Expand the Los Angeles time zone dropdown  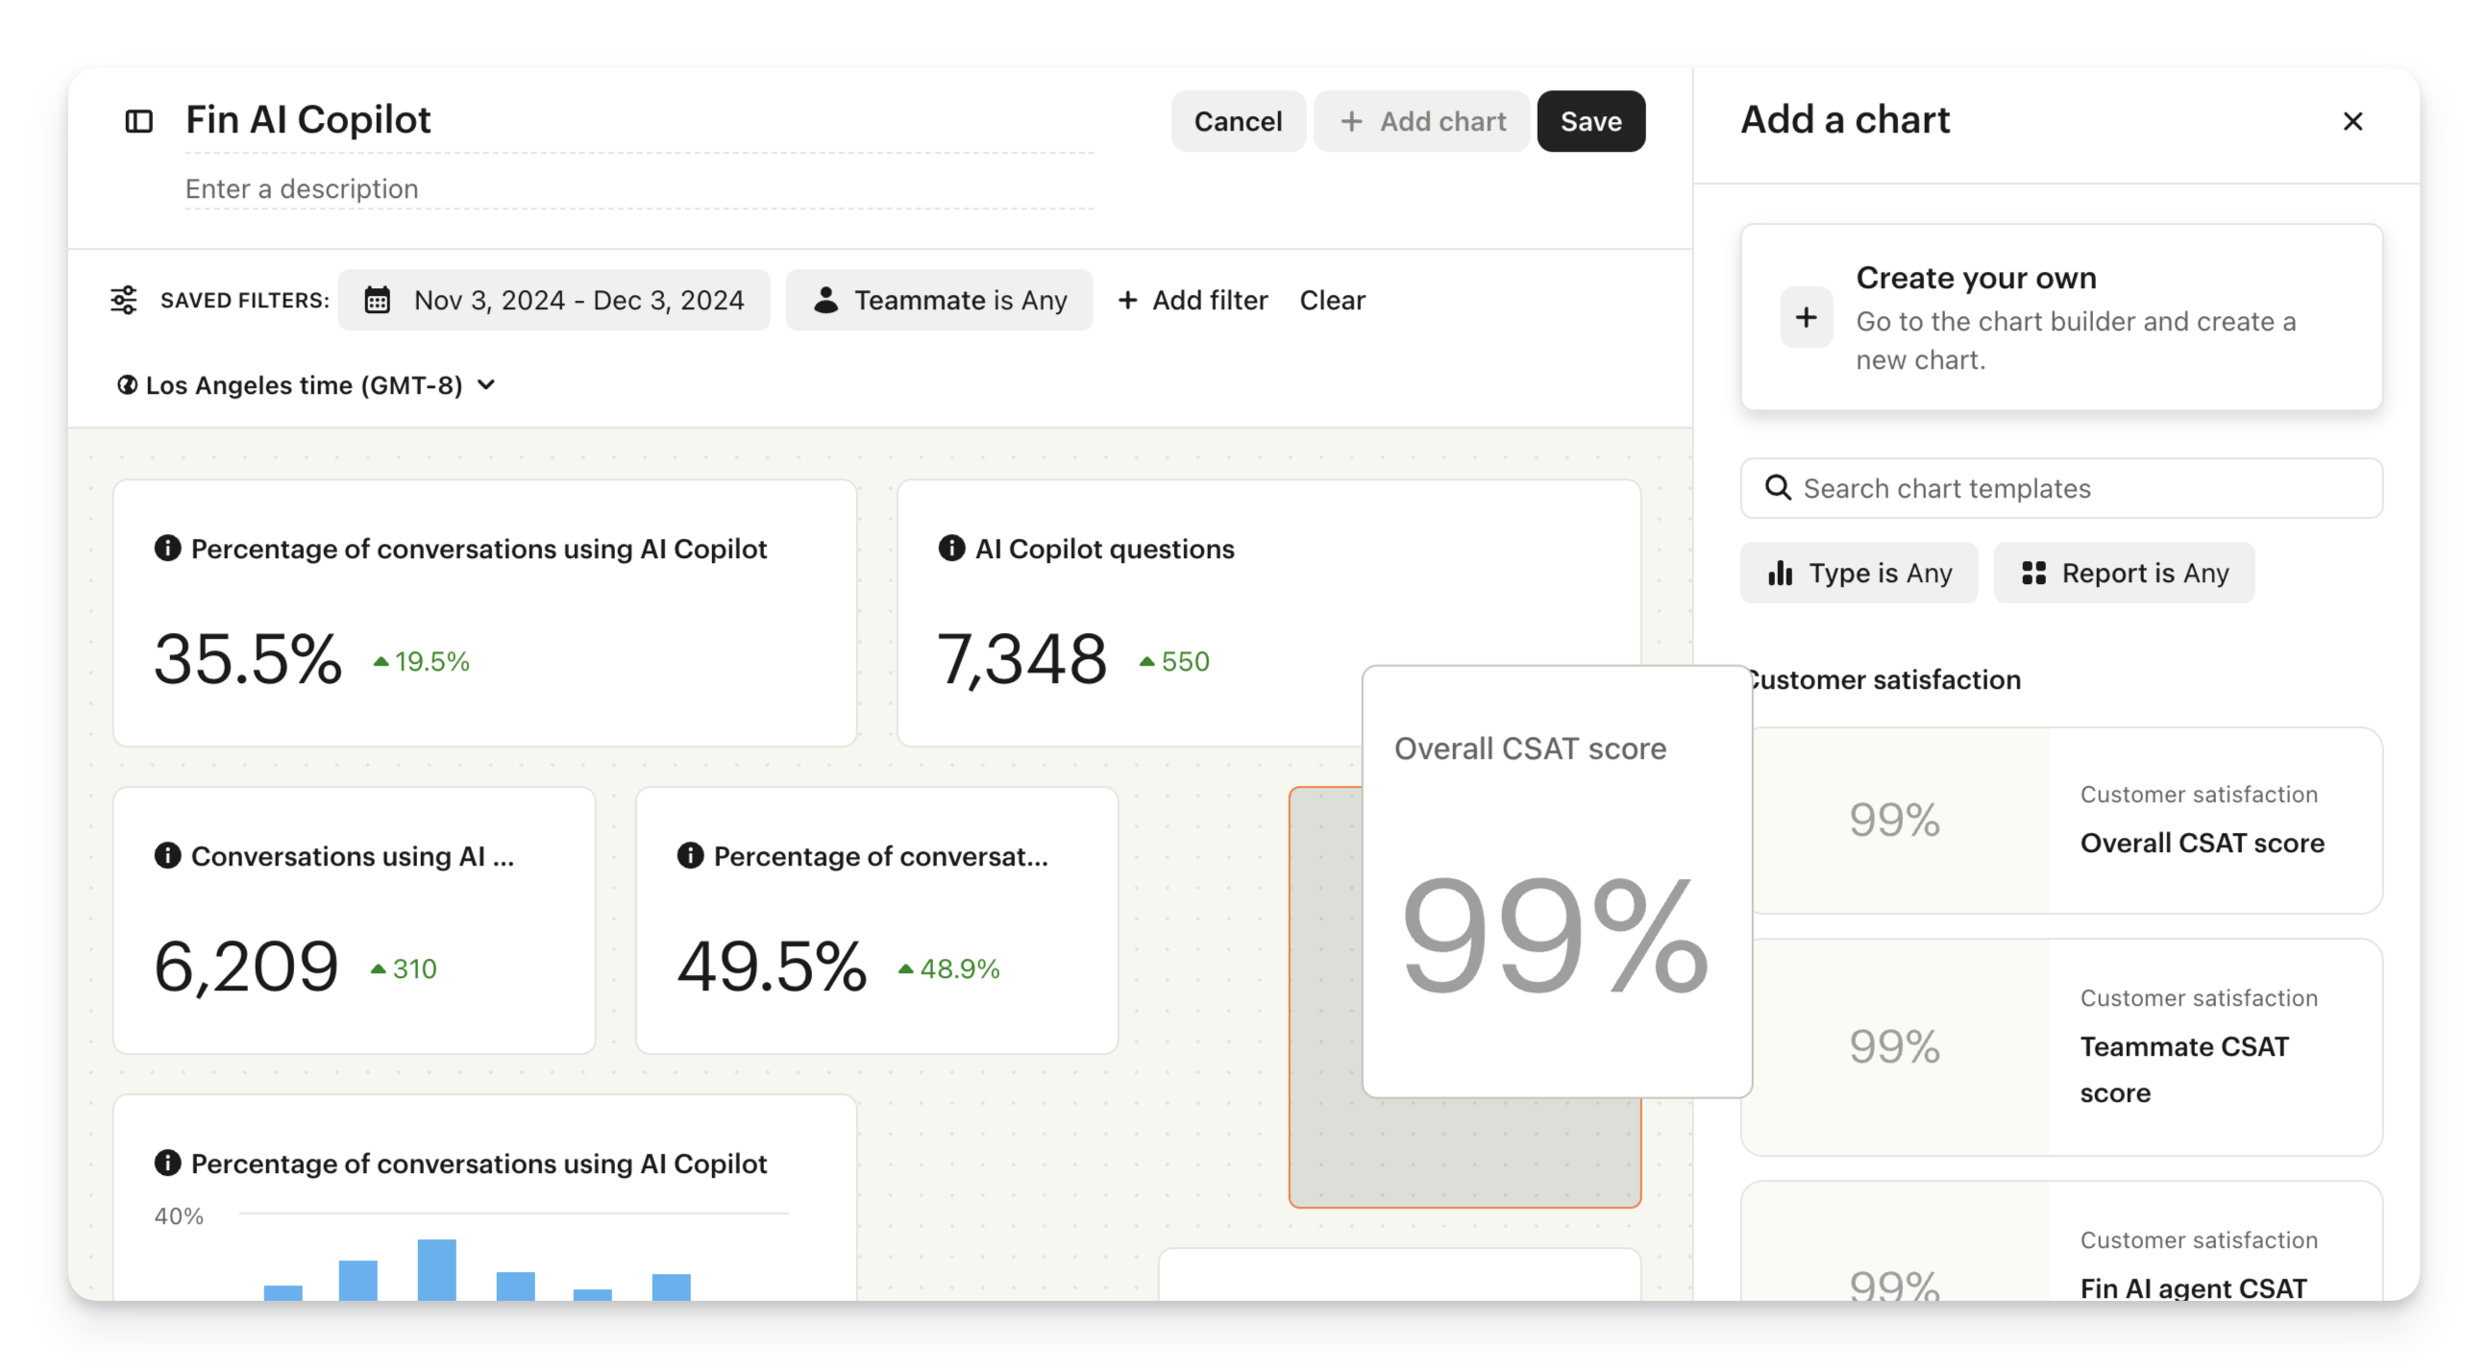point(306,385)
